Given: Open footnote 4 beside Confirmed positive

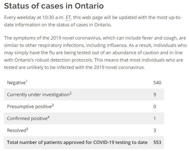Looking at the screenshot, I should click(49, 117).
